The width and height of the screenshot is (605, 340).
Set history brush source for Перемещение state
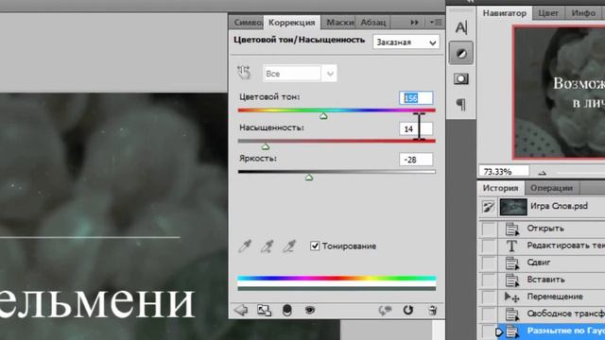coord(489,297)
